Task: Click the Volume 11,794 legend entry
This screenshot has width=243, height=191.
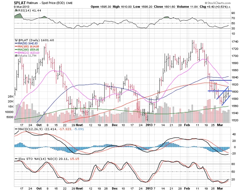Action: point(27,56)
